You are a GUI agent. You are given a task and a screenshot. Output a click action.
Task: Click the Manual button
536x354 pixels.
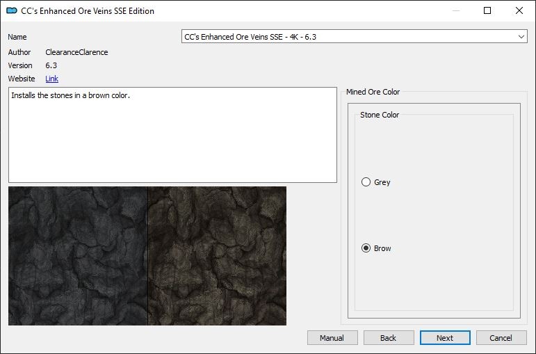coord(332,338)
